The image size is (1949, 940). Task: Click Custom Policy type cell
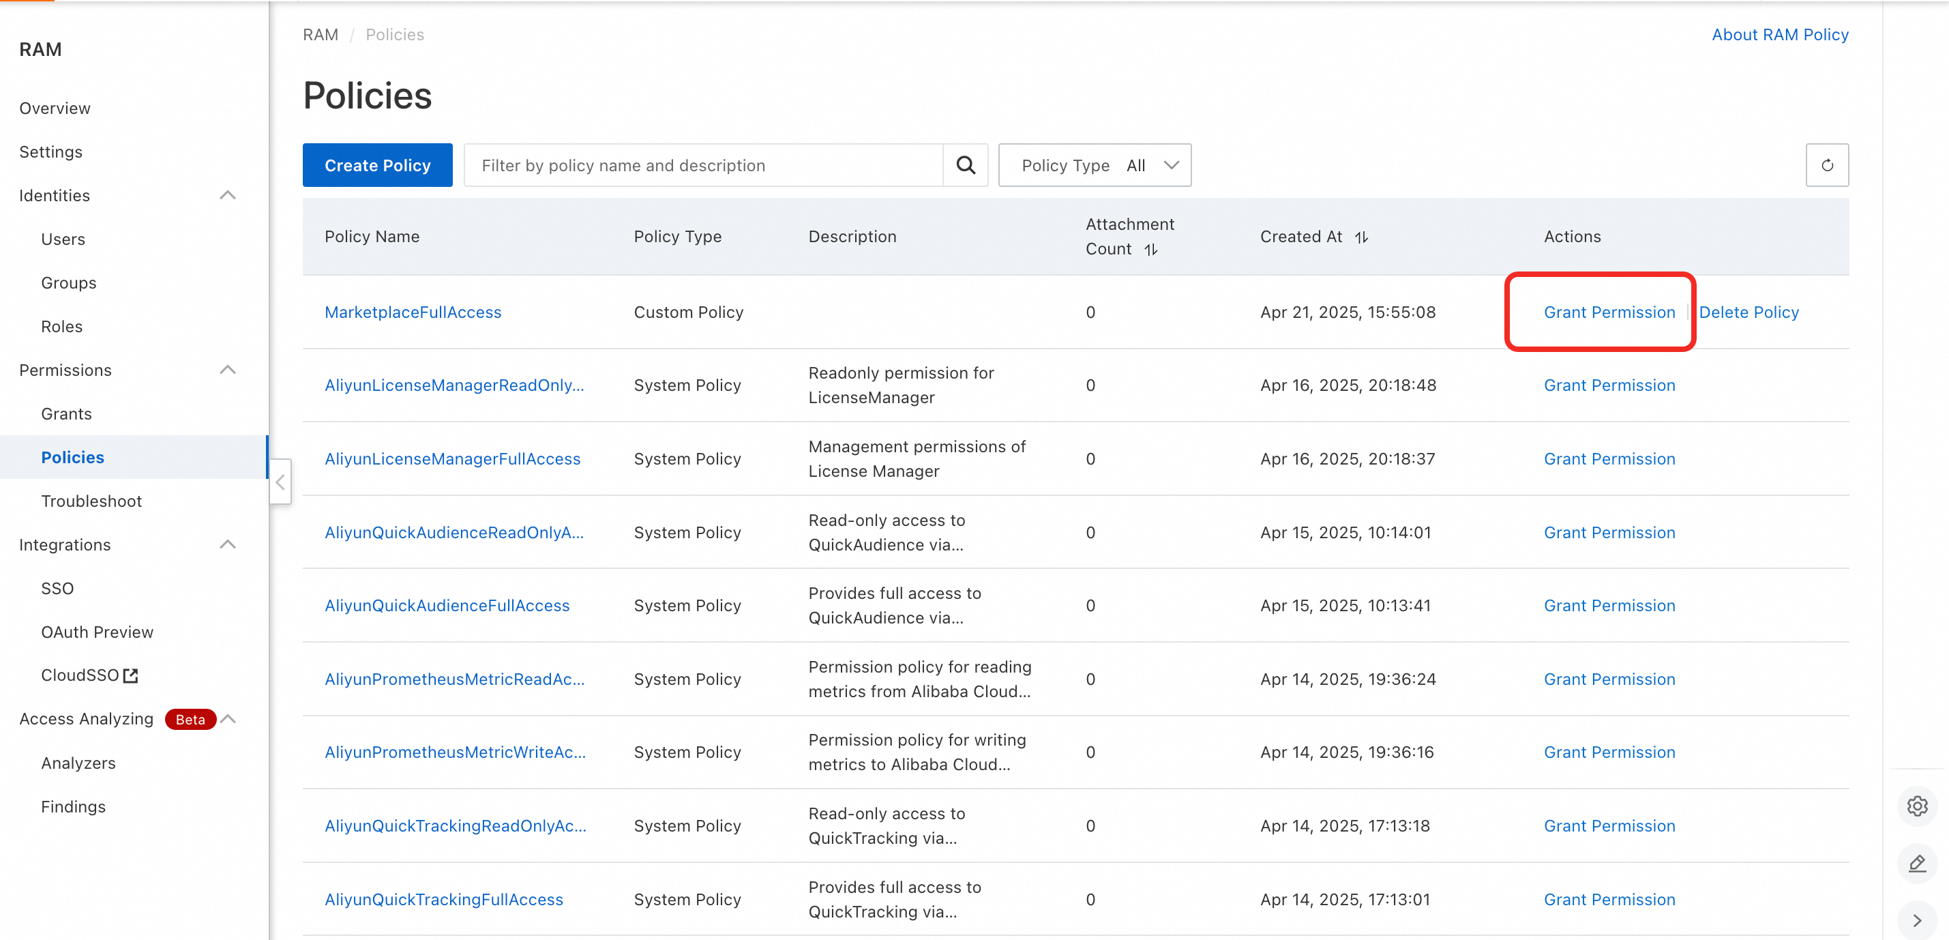(x=689, y=312)
